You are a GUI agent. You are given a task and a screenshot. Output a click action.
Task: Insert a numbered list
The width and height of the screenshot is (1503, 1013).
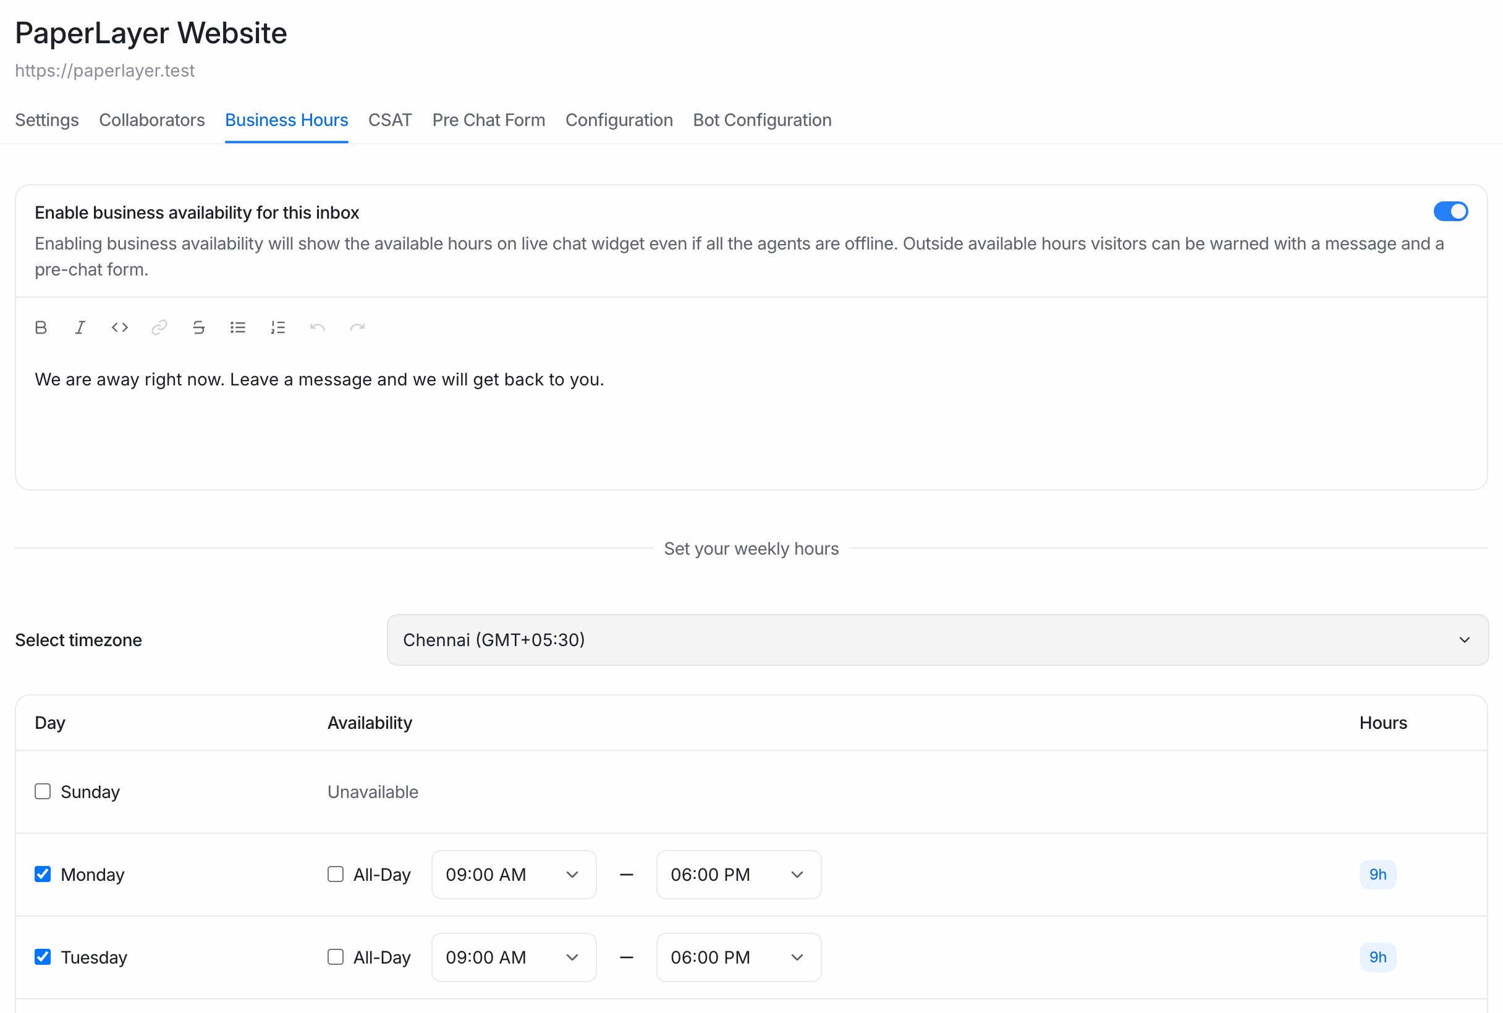tap(278, 327)
